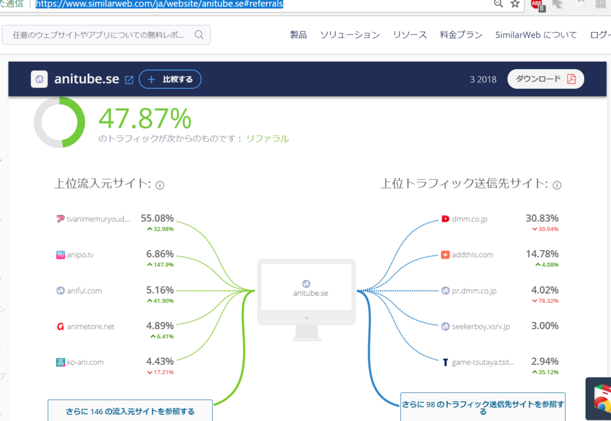This screenshot has height=421, width=611.
Task: Click the game-tsutaya favicon
Action: [x=445, y=362]
